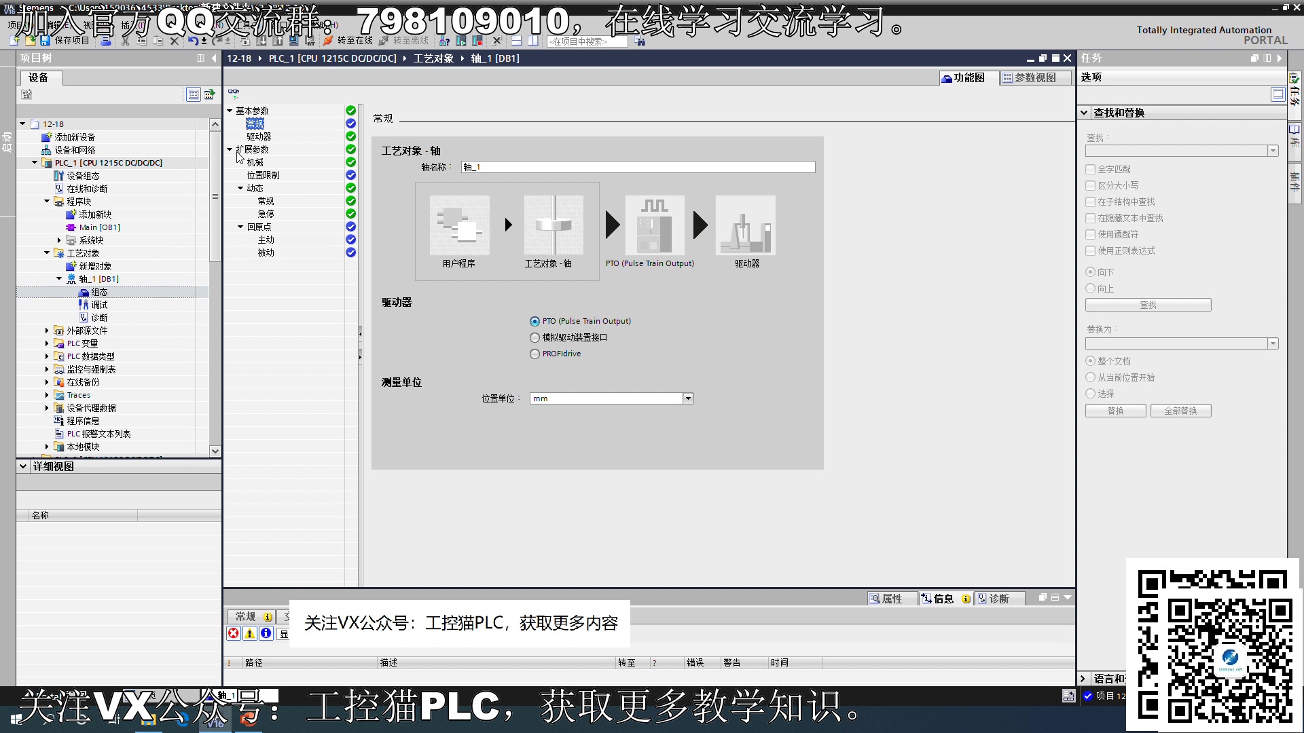1304x733 pixels.
Task: Click the options view icon in task card
Action: pos(1278,94)
